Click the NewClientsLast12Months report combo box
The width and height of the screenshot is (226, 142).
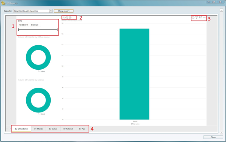coord(33,11)
